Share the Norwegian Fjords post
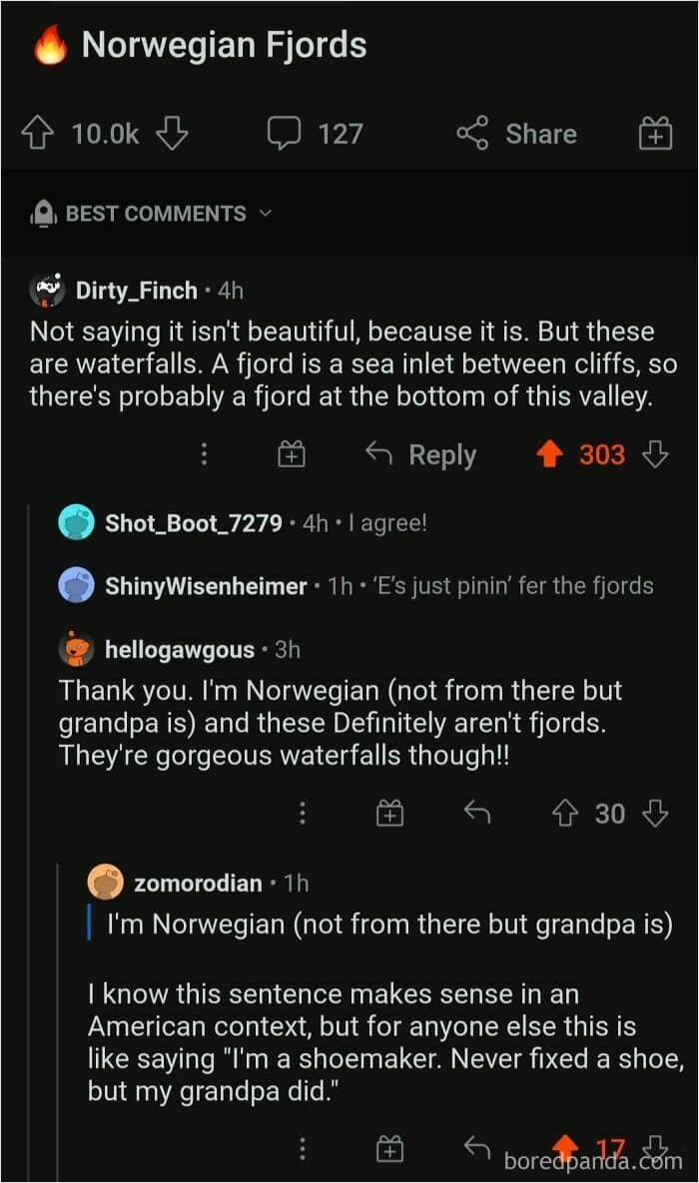Screen dimensions: 699x1183 click(517, 134)
